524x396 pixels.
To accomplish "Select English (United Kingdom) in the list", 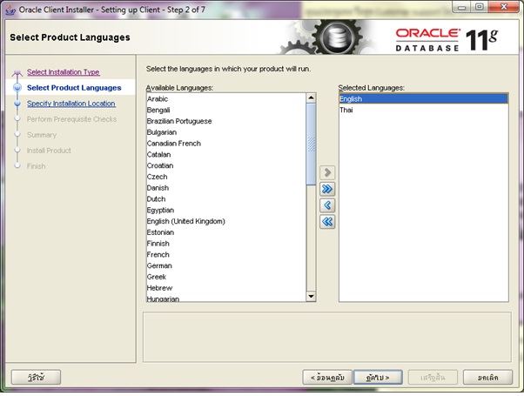I will (x=226, y=221).
